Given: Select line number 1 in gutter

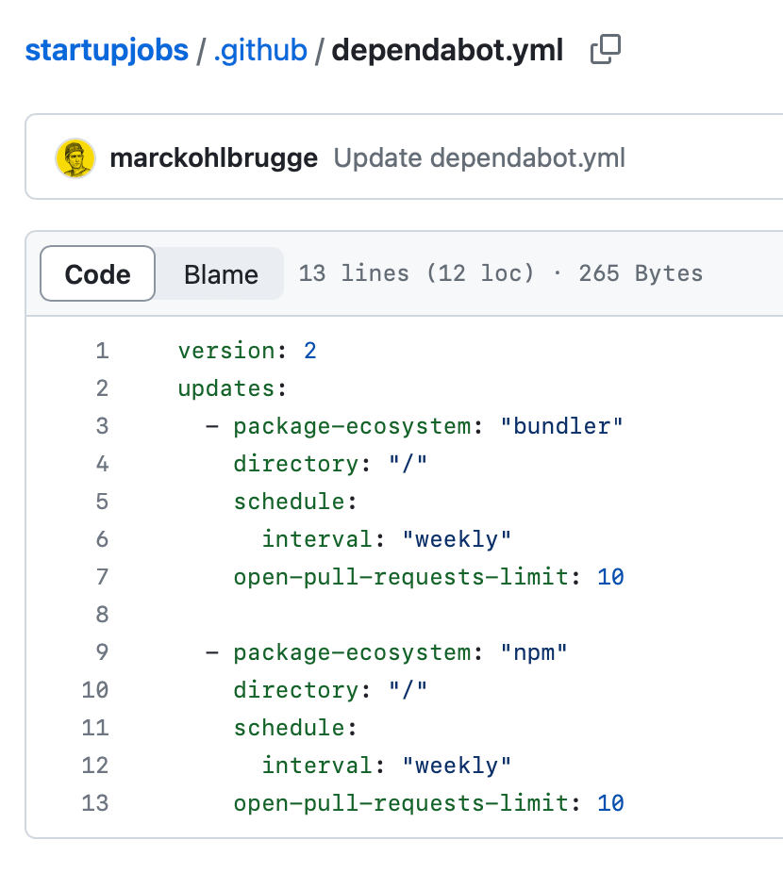Looking at the screenshot, I should (102, 351).
